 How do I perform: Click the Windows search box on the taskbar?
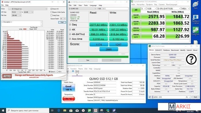tap(28, 110)
